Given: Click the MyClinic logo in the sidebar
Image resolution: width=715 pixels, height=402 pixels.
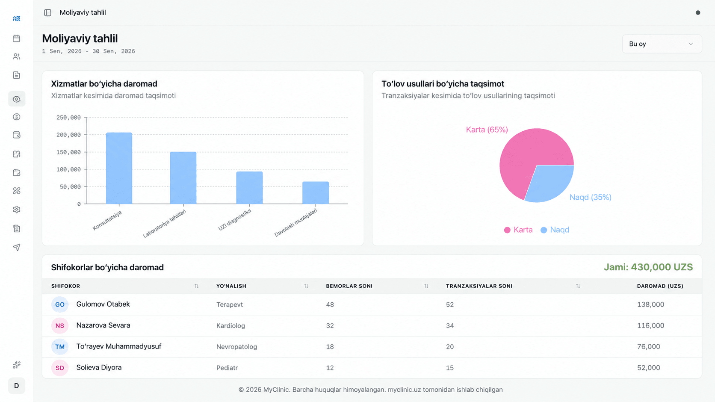Looking at the screenshot, I should point(16,18).
